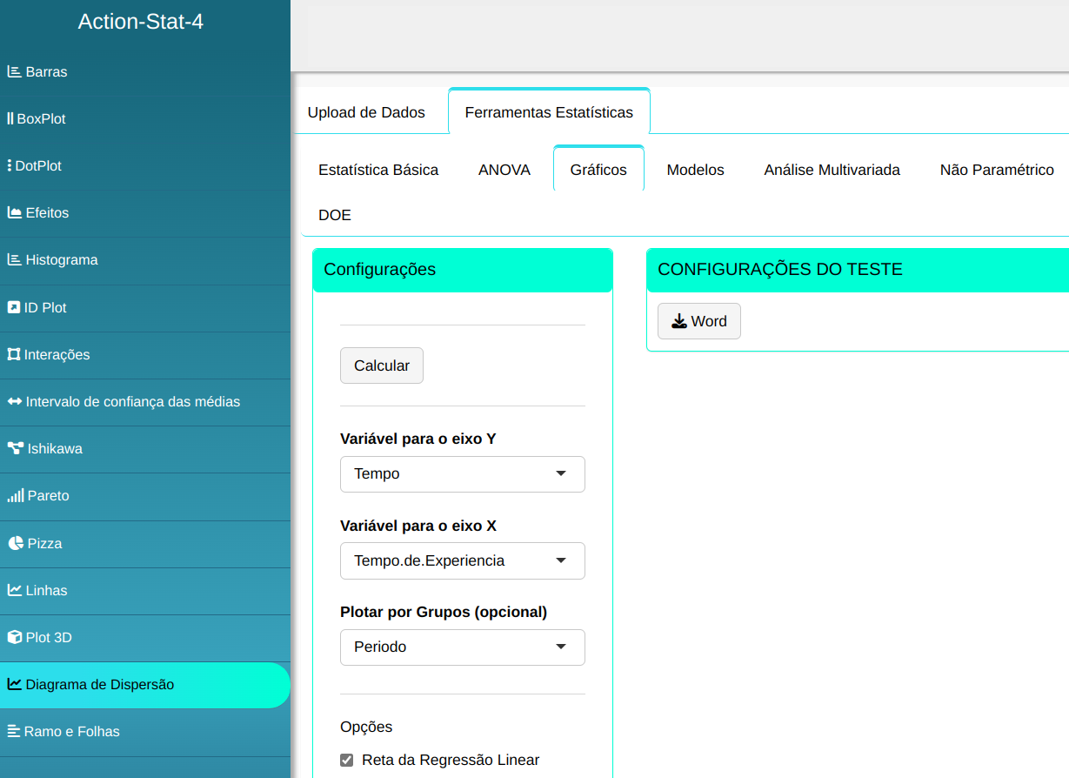Click the Barras chart icon in sidebar
1069x778 pixels.
pos(15,72)
